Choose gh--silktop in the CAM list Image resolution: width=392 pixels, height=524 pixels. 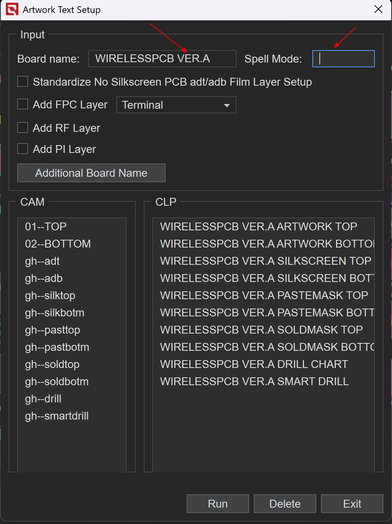[x=50, y=295]
